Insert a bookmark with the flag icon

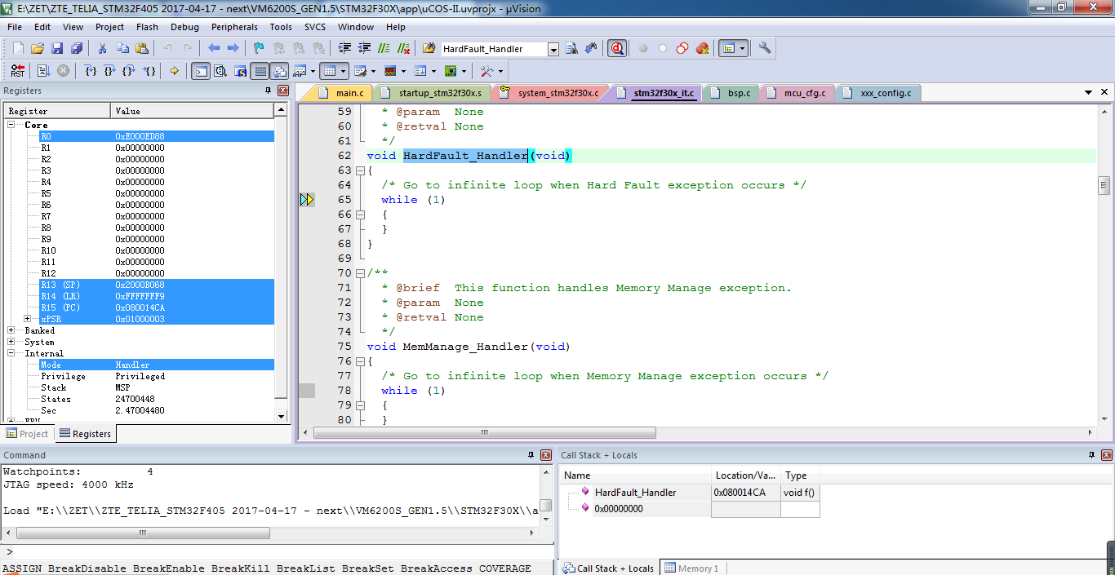(x=259, y=48)
